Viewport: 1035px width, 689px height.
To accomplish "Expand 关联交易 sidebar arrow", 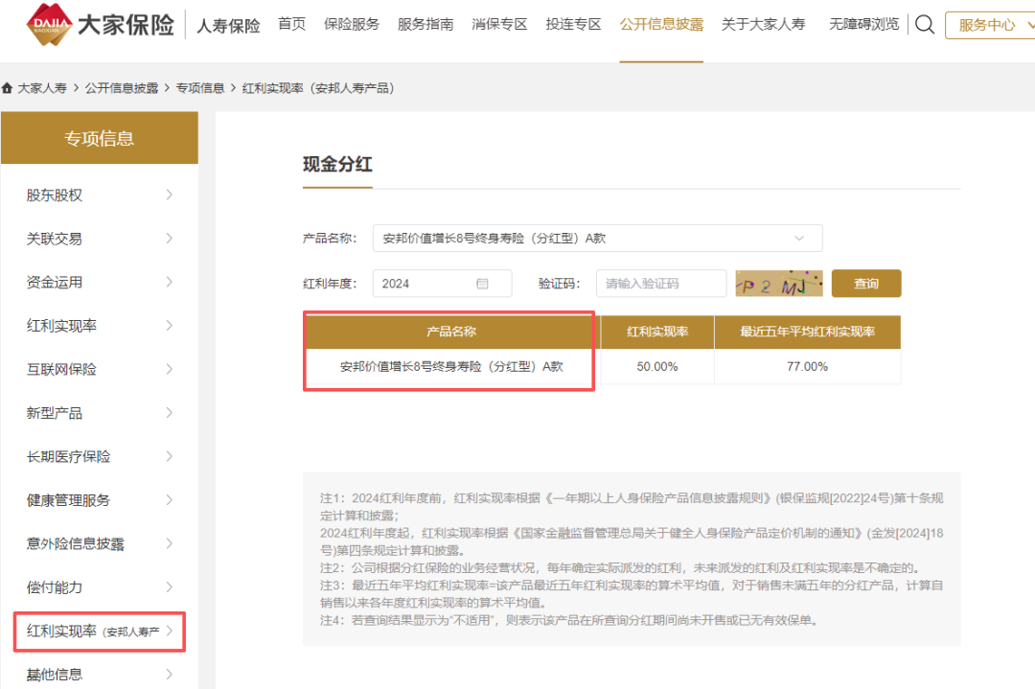I will click(170, 239).
